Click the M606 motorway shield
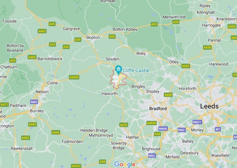 point(163,129)
